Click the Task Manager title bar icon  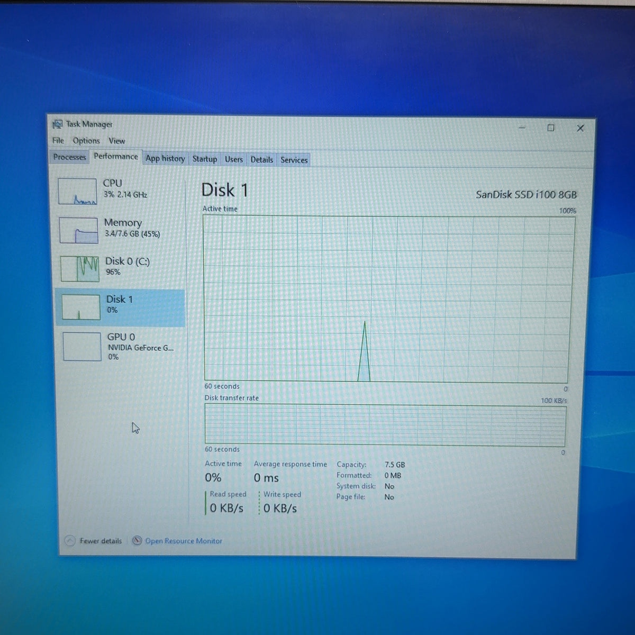pos(57,124)
